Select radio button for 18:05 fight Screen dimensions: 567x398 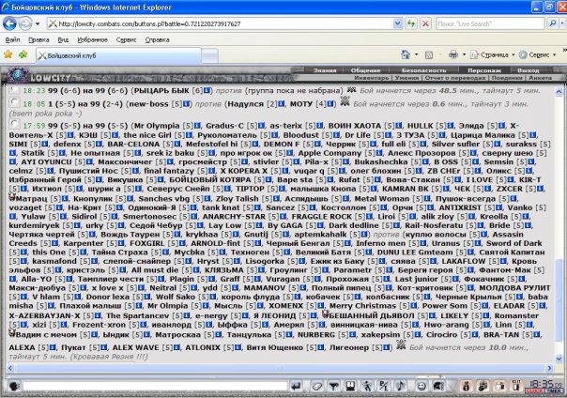[x=14, y=102]
